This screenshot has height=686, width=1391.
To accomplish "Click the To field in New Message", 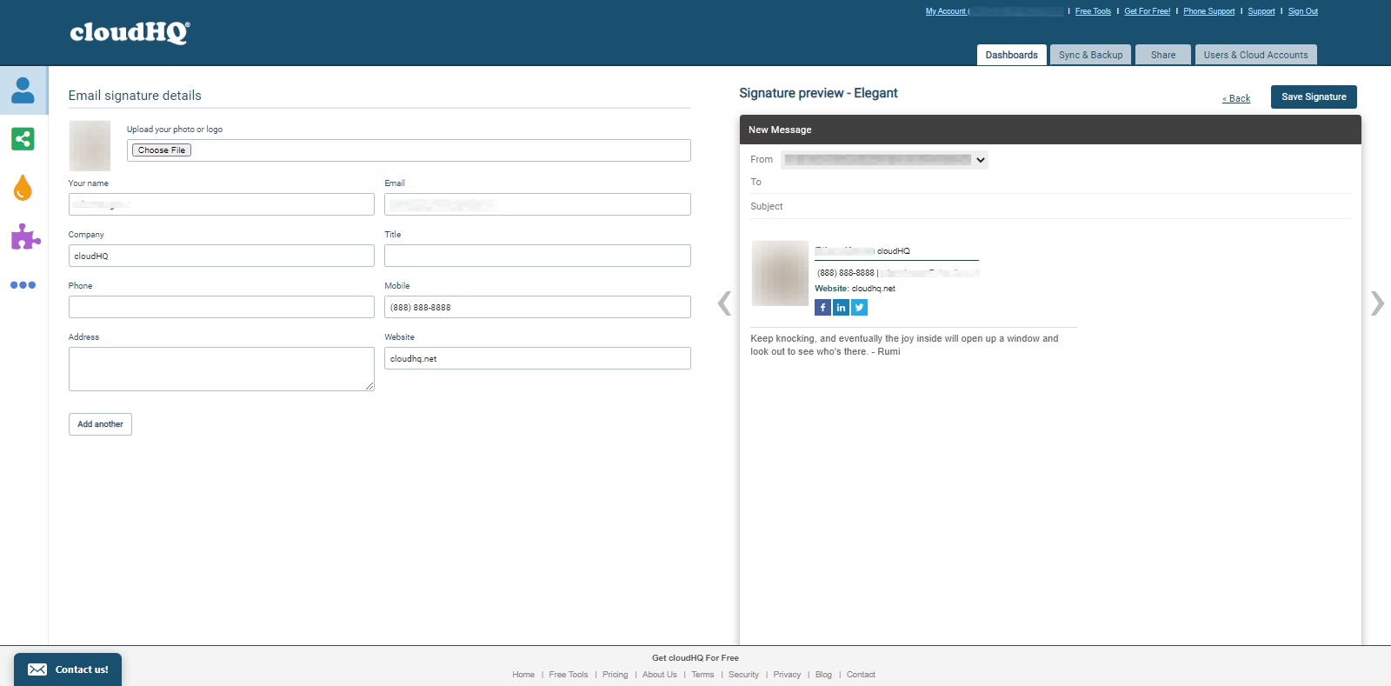I will coord(1049,183).
